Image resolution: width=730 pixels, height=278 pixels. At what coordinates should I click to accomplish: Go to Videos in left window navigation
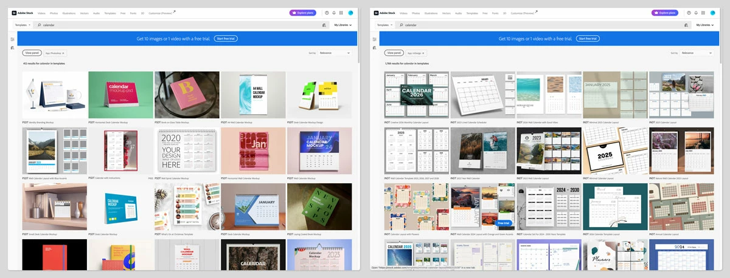click(41, 13)
